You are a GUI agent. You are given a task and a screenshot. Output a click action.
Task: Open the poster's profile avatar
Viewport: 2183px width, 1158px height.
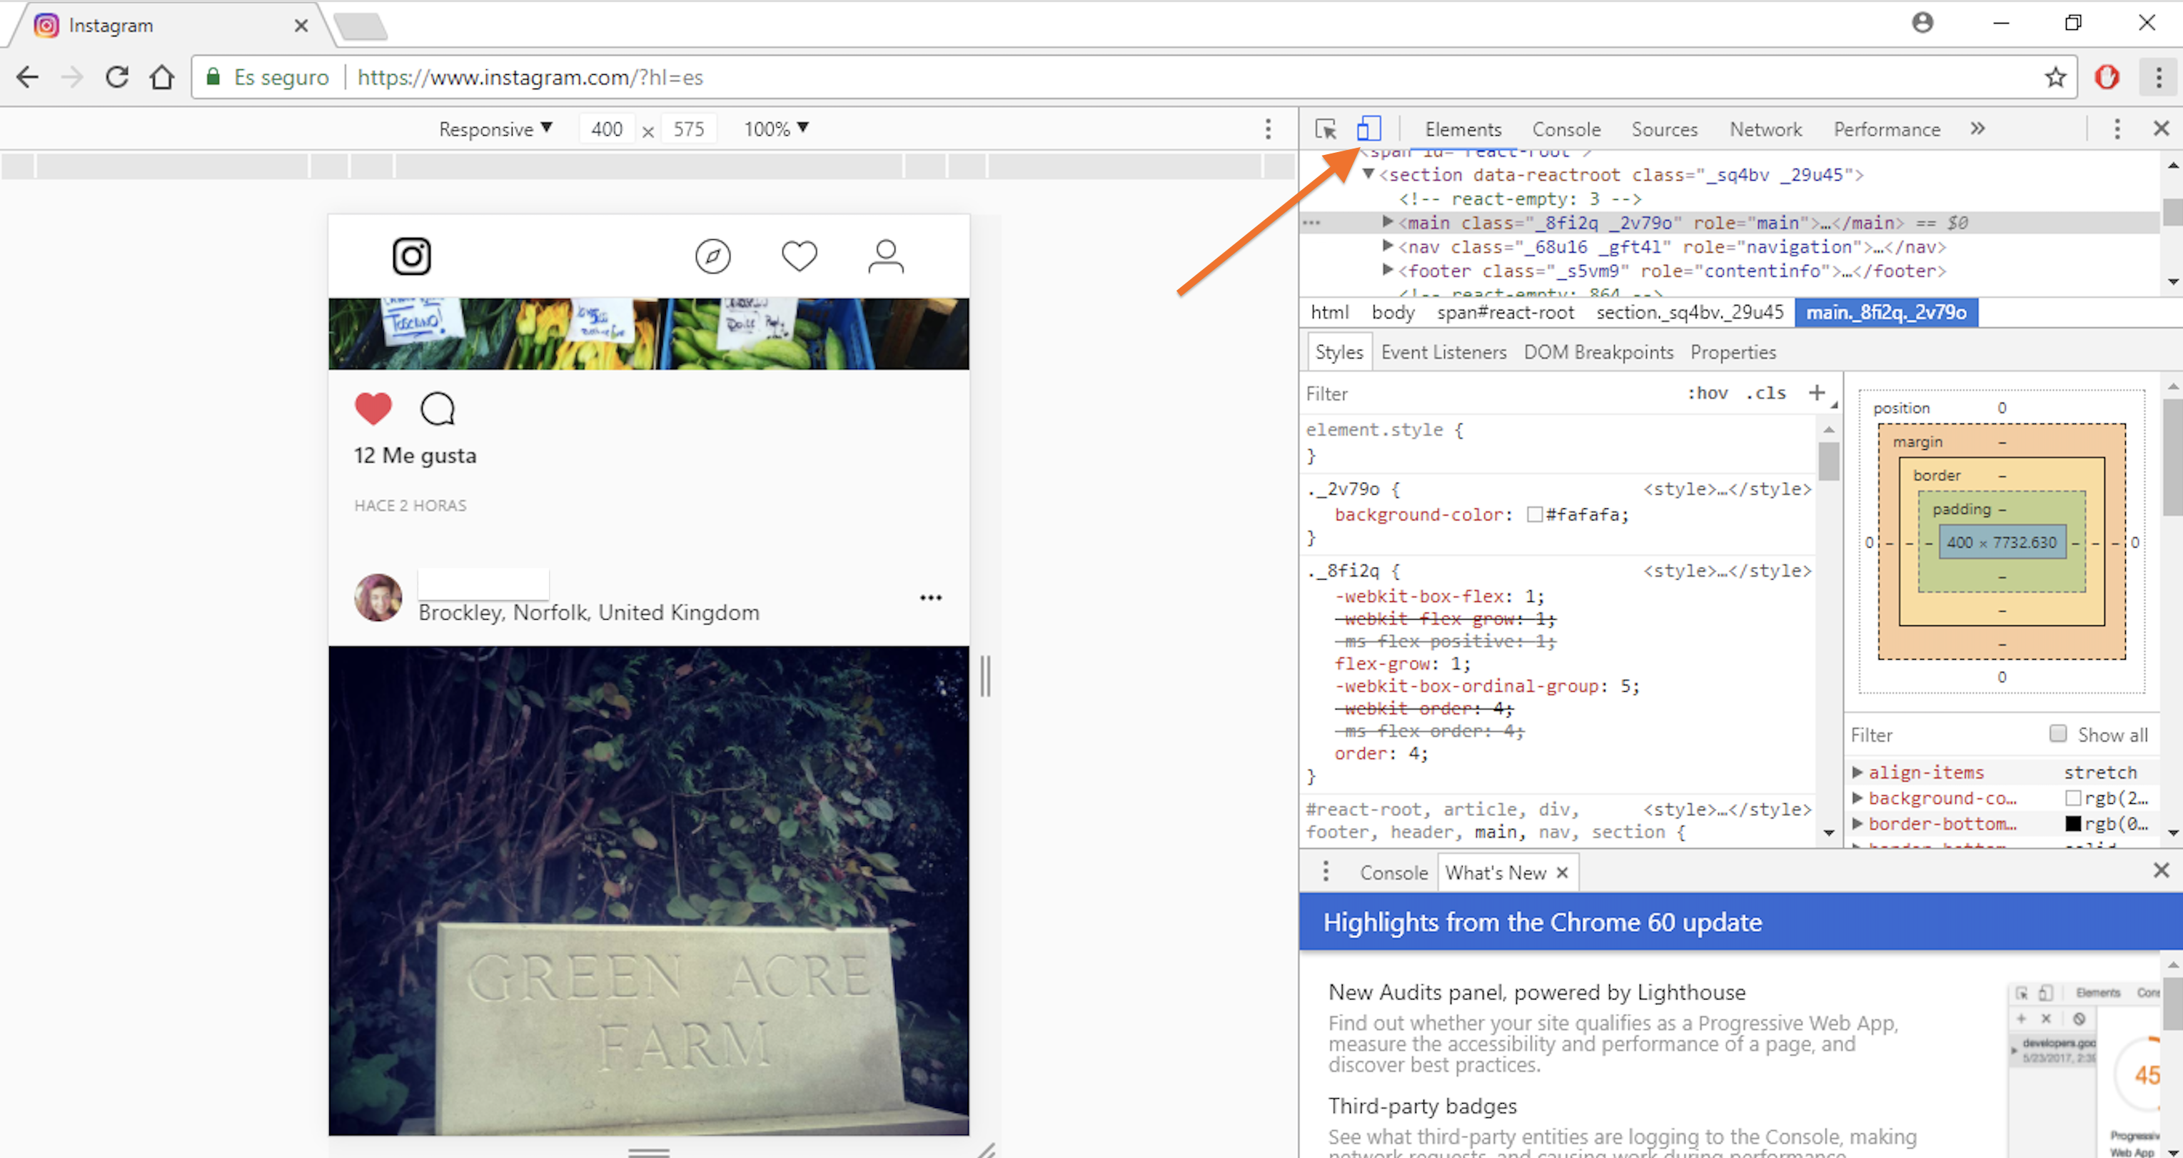[x=378, y=598]
